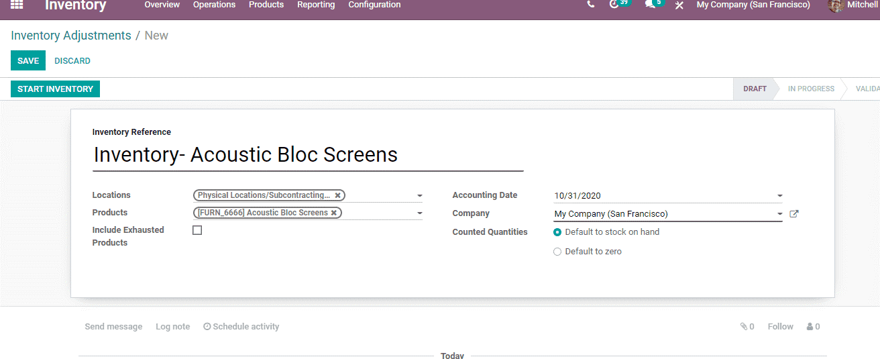Open the apps grid menu icon
Screen dimensions: 880x359
pyautogui.click(x=17, y=5)
